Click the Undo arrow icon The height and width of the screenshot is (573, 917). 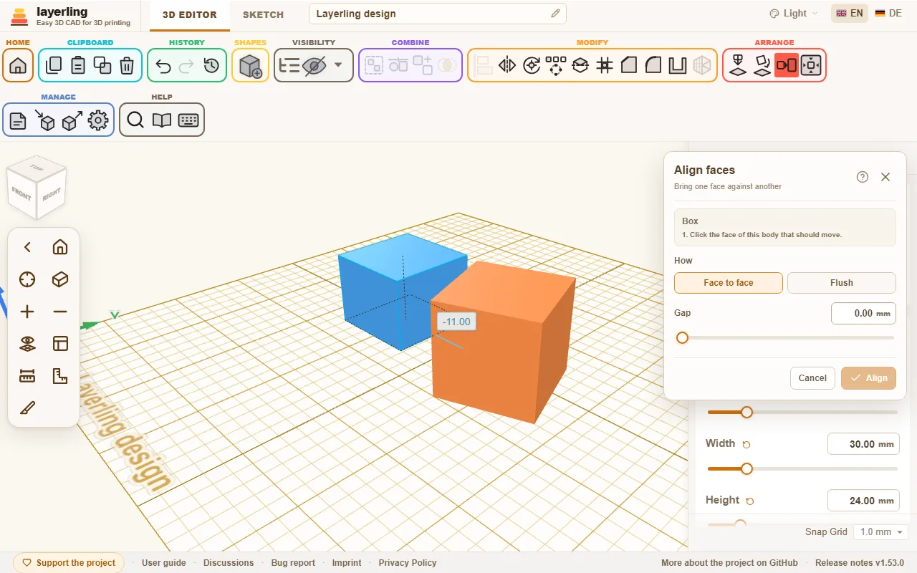(163, 66)
